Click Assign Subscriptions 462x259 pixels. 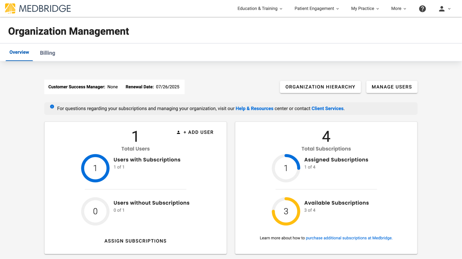point(136,241)
